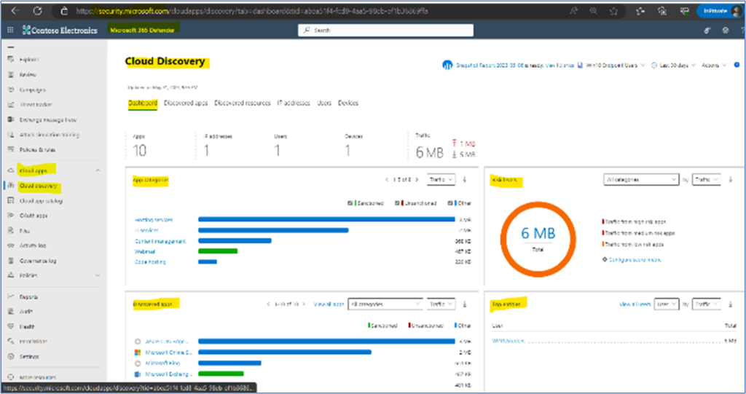Click the Activity log sidebar icon
Image resolution: width=746 pixels, height=394 pixels.
(9, 245)
